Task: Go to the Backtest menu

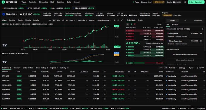Action: point(60,2)
